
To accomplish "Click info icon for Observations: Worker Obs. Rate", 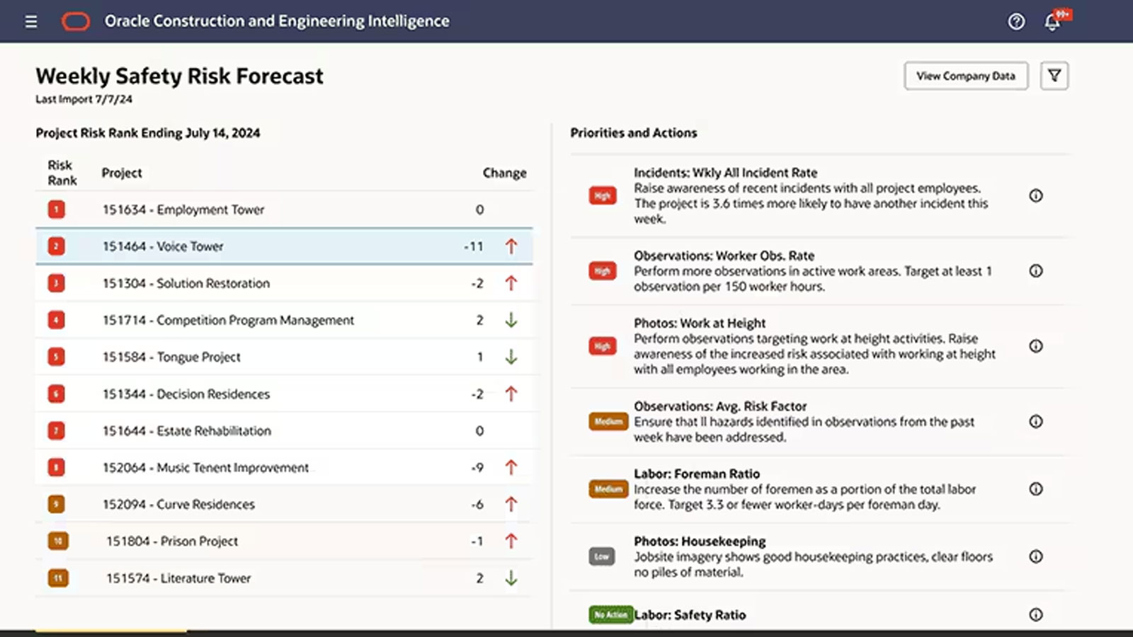I will click(1036, 271).
